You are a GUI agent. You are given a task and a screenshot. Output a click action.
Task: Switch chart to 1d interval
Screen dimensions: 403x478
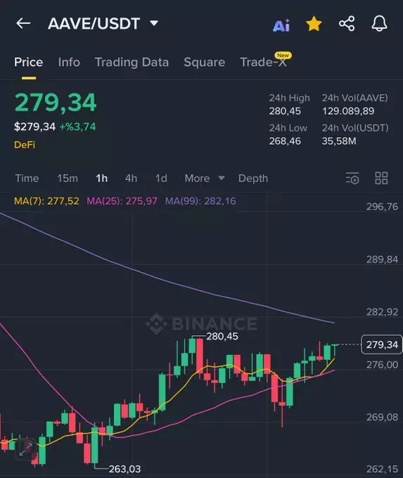161,179
